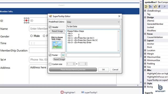168x94 pixels.
Task: Select HighlightOnFocus property row
Action: click(x=156, y=77)
